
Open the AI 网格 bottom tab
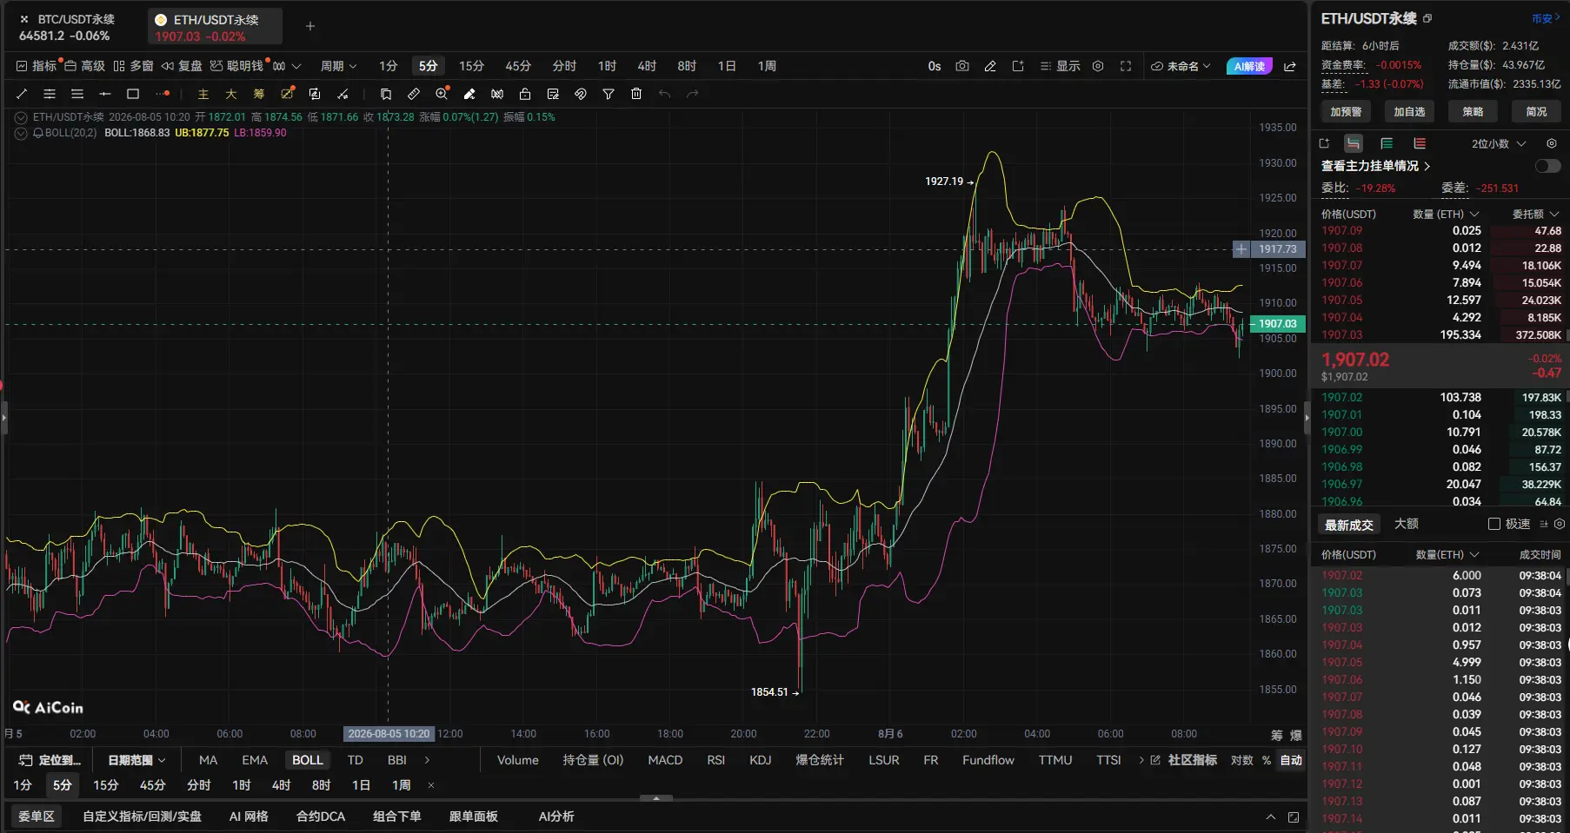(249, 816)
